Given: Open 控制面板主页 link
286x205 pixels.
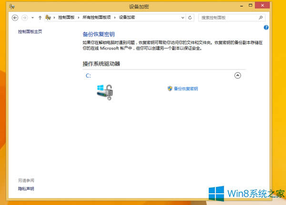Looking at the screenshot, I should tap(30, 31).
